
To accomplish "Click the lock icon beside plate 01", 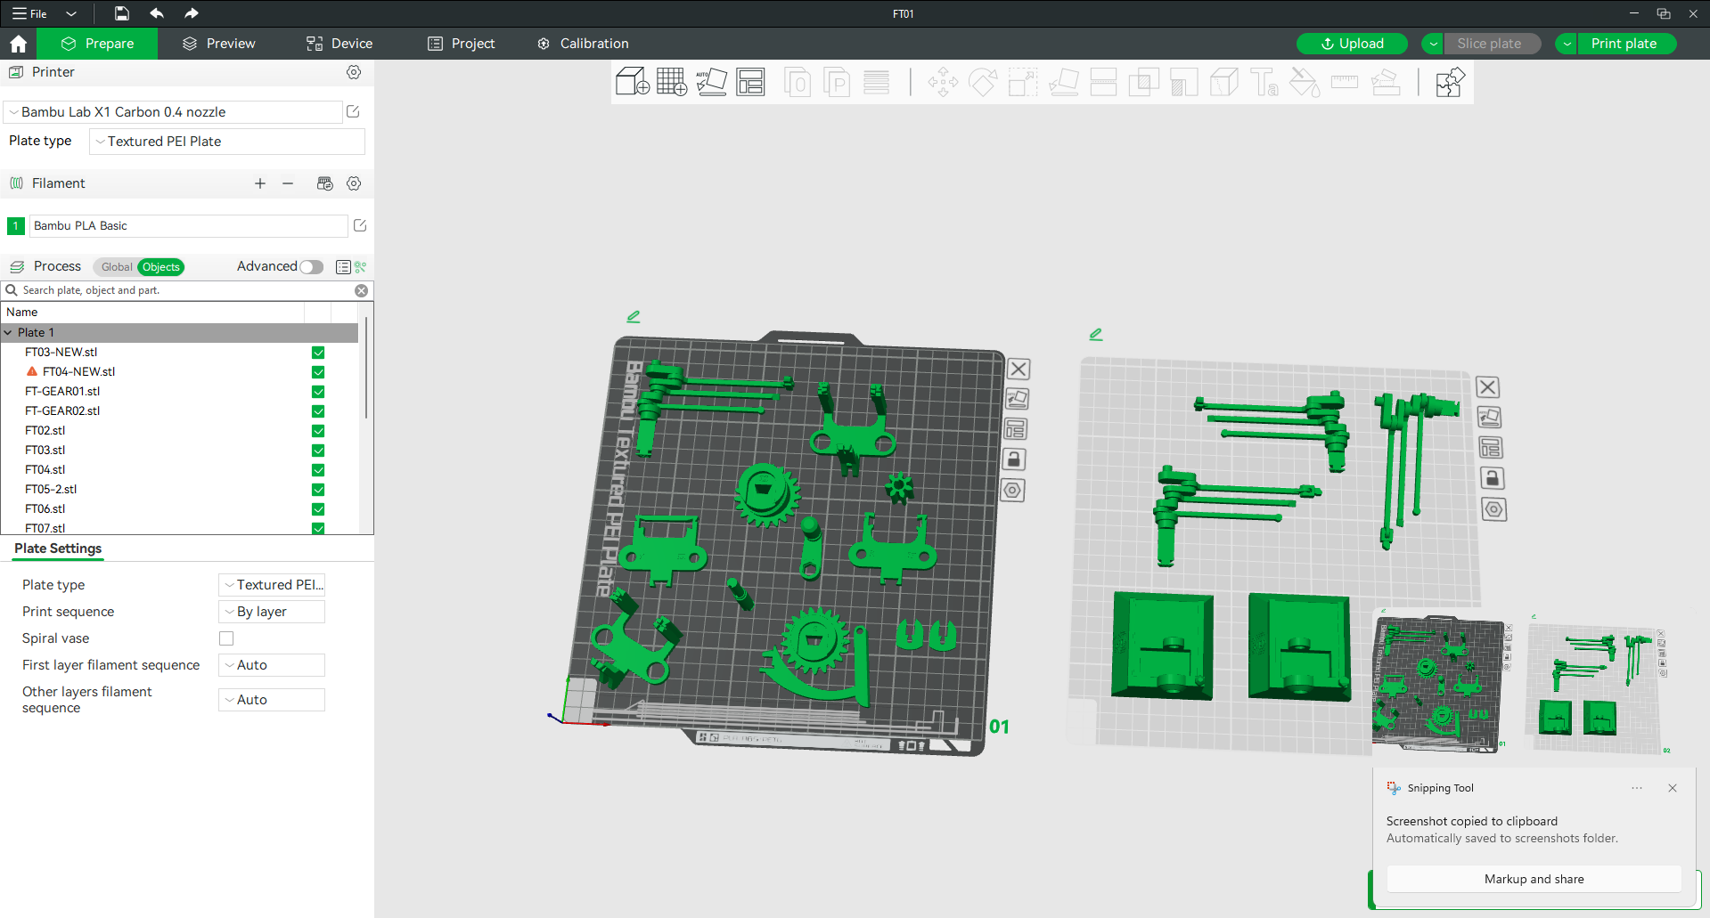I will pyautogui.click(x=1014, y=459).
